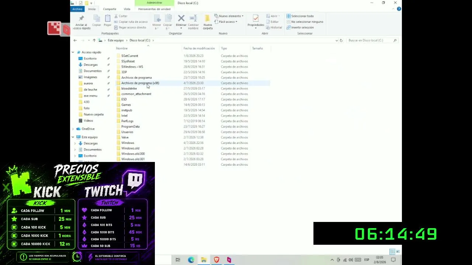Collapse the Acceso rápido tree node
The image size is (472, 265).
pyautogui.click(x=73, y=52)
